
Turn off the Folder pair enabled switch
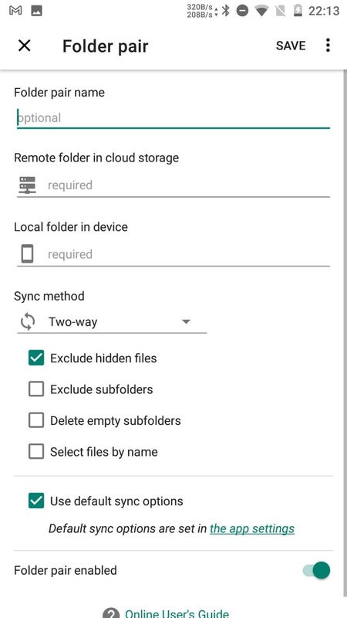[317, 570]
